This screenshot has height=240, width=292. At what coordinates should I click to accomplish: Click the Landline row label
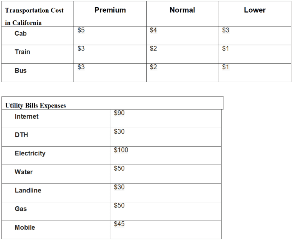[x=28, y=190]
